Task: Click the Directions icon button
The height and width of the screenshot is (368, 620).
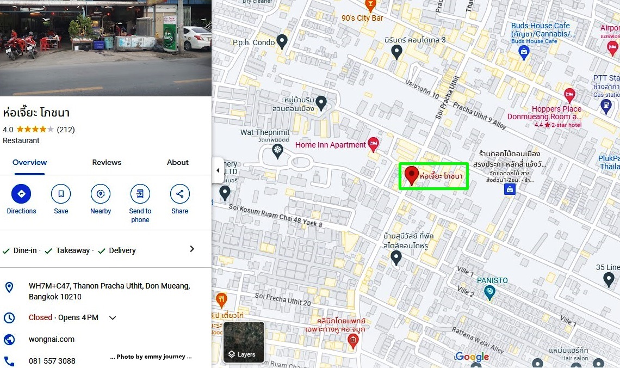Action: (21, 194)
